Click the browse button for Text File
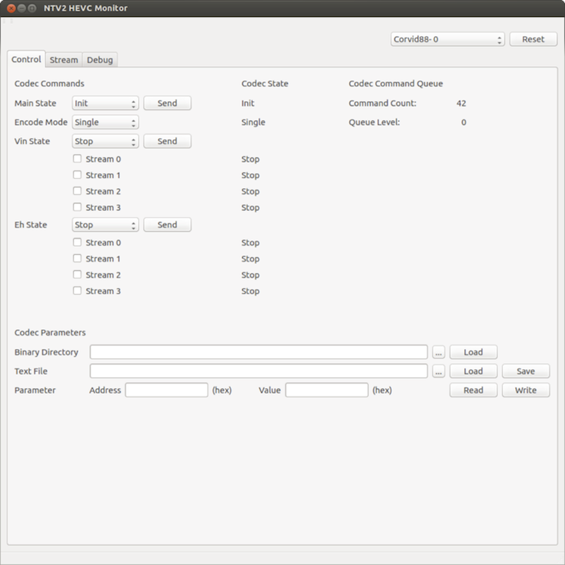This screenshot has width=565, height=565. 439,371
